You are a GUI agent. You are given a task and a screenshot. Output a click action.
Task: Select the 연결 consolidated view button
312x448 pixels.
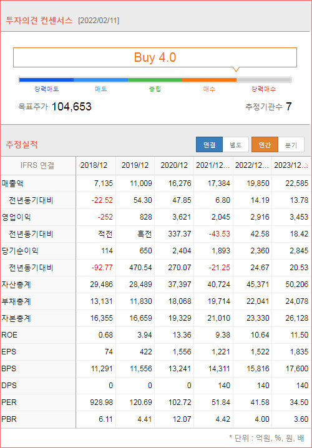(x=209, y=145)
